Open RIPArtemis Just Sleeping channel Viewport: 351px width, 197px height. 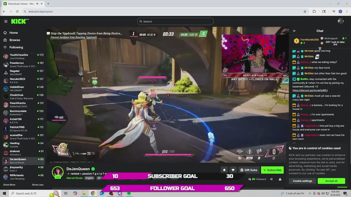(23, 177)
